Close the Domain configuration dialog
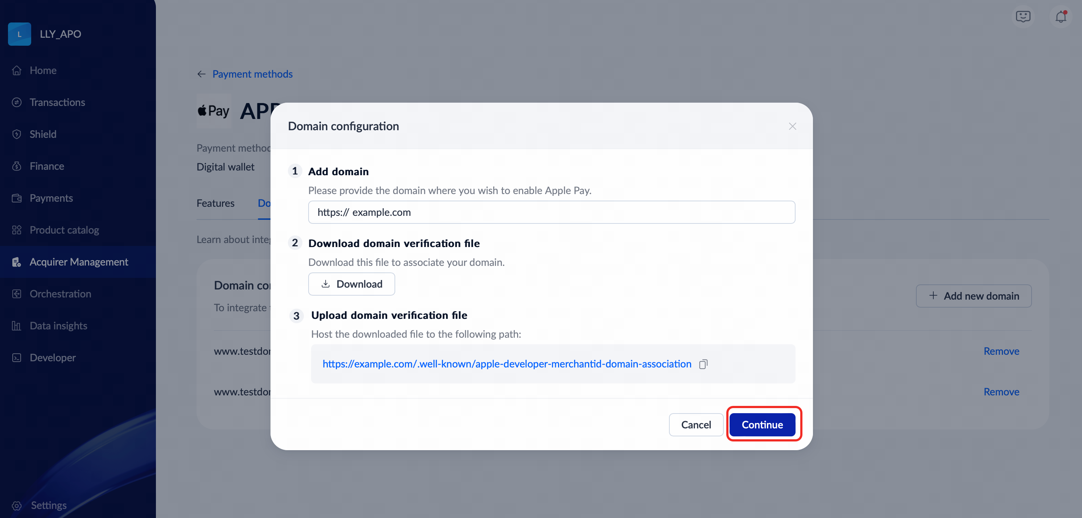Viewport: 1082px width, 518px height. (792, 127)
